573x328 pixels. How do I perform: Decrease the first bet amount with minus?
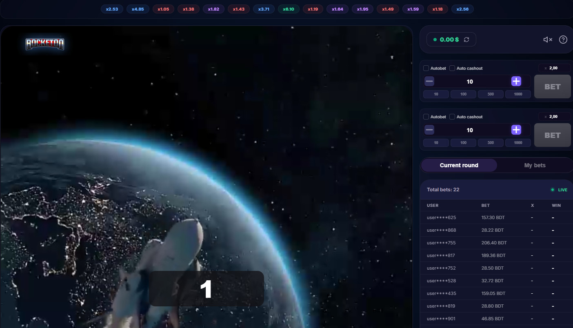(x=429, y=81)
